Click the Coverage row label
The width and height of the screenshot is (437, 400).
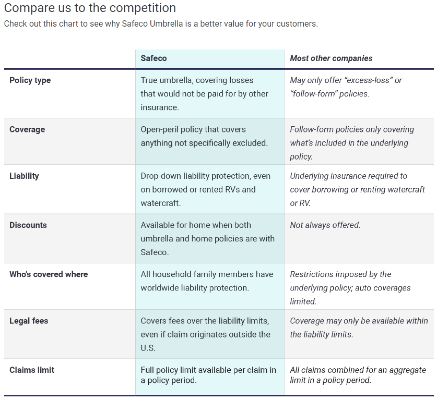27,129
